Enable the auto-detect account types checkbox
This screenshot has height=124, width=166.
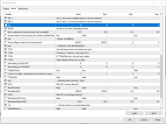coord(6,35)
